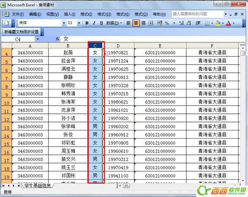This screenshot has width=248, height=197.
Task: Click the currency style icon
Action: tap(159, 23)
